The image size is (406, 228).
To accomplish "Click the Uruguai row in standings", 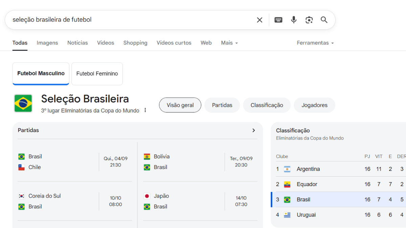I will pos(338,215).
